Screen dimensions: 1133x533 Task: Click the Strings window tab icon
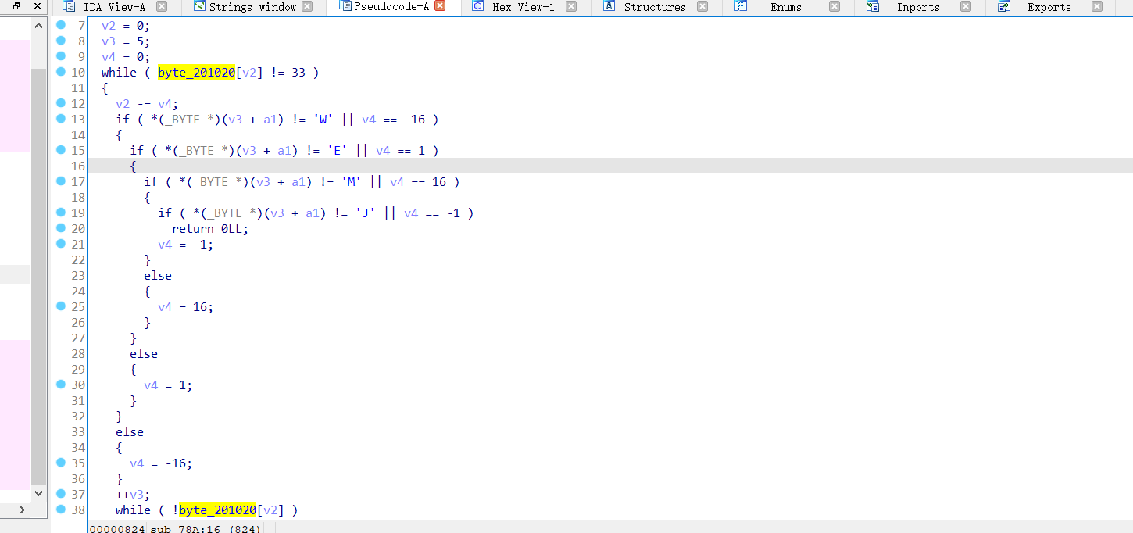click(198, 7)
